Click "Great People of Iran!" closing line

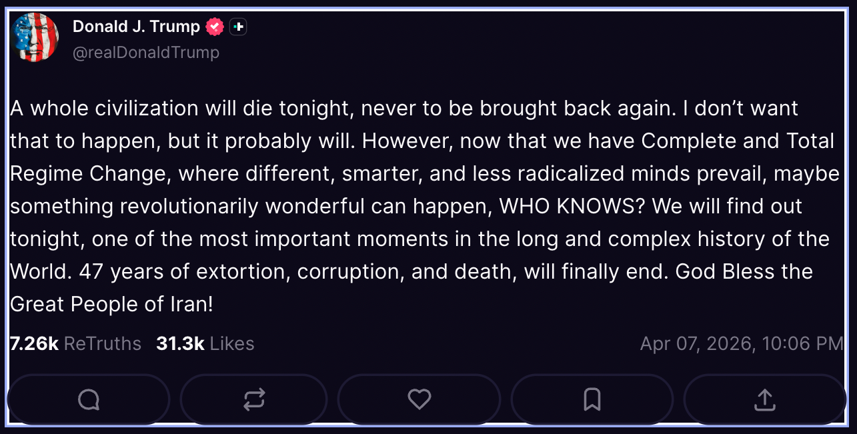point(111,305)
